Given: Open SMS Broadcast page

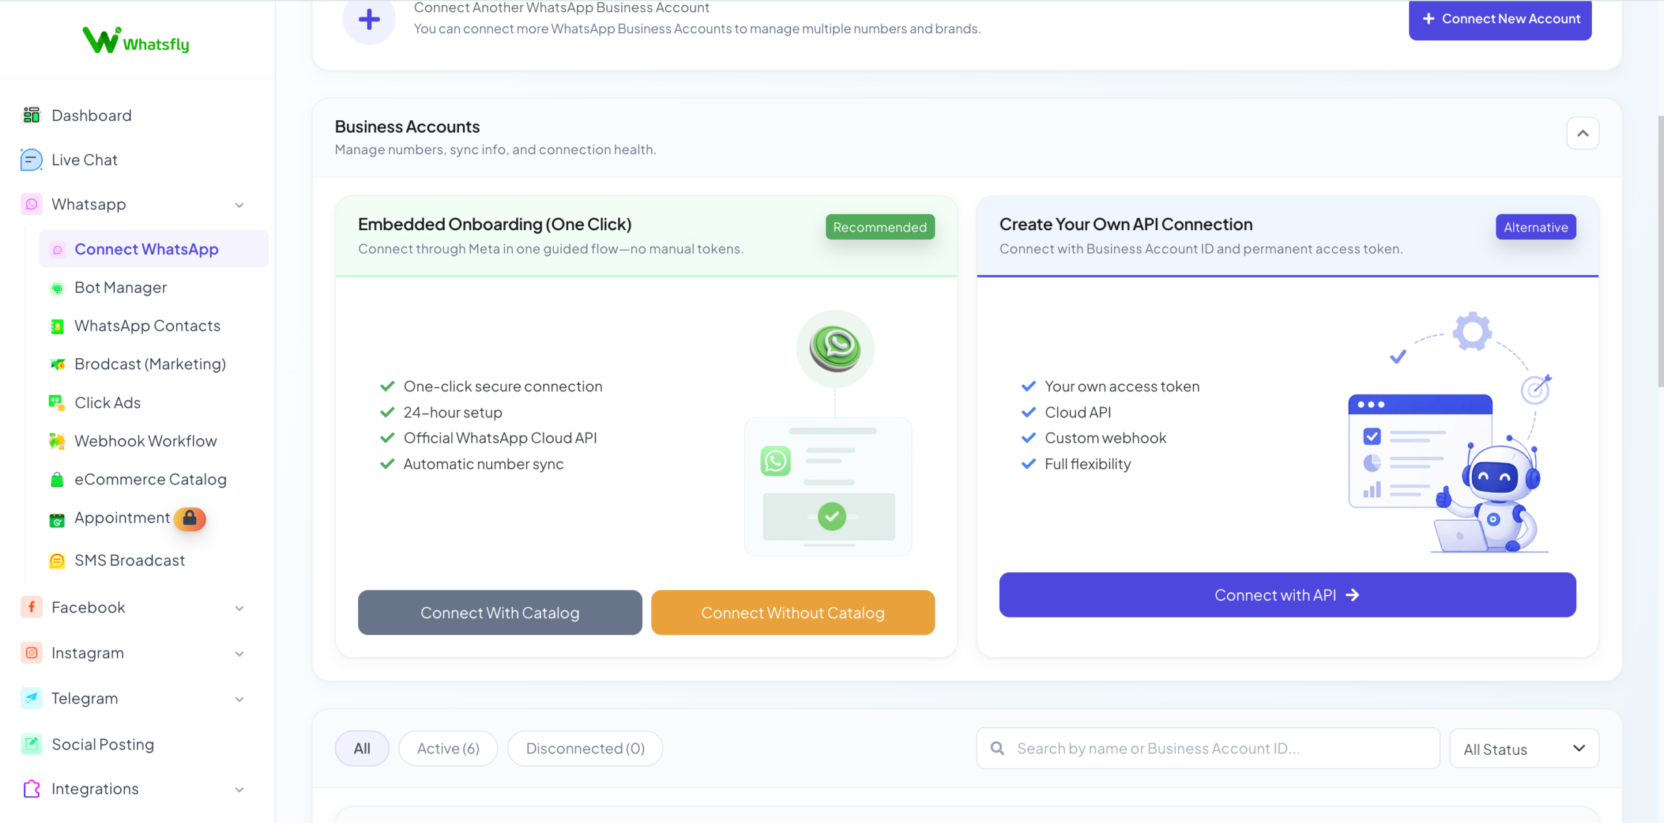Looking at the screenshot, I should [129, 560].
